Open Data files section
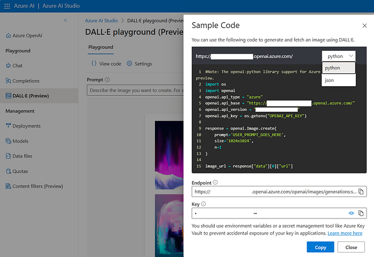This screenshot has height=257, width=374. point(22,156)
